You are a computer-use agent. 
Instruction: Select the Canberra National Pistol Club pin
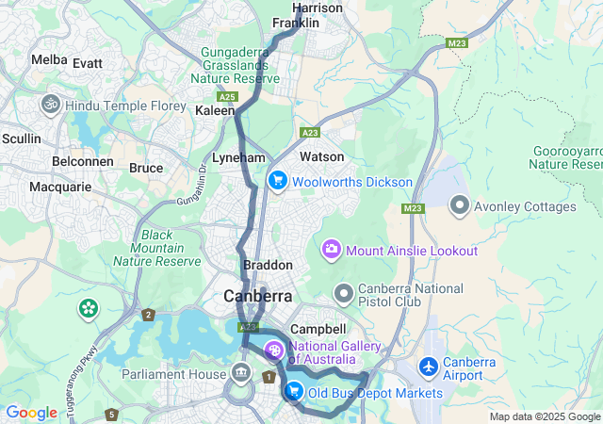(x=344, y=294)
